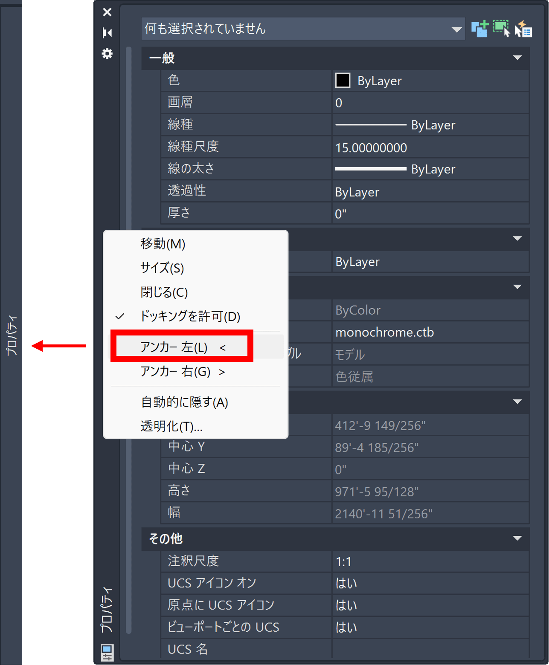Viewport: 549px width, 665px height.
Task: Open 透明化(T)... menu entry
Action: tap(171, 426)
